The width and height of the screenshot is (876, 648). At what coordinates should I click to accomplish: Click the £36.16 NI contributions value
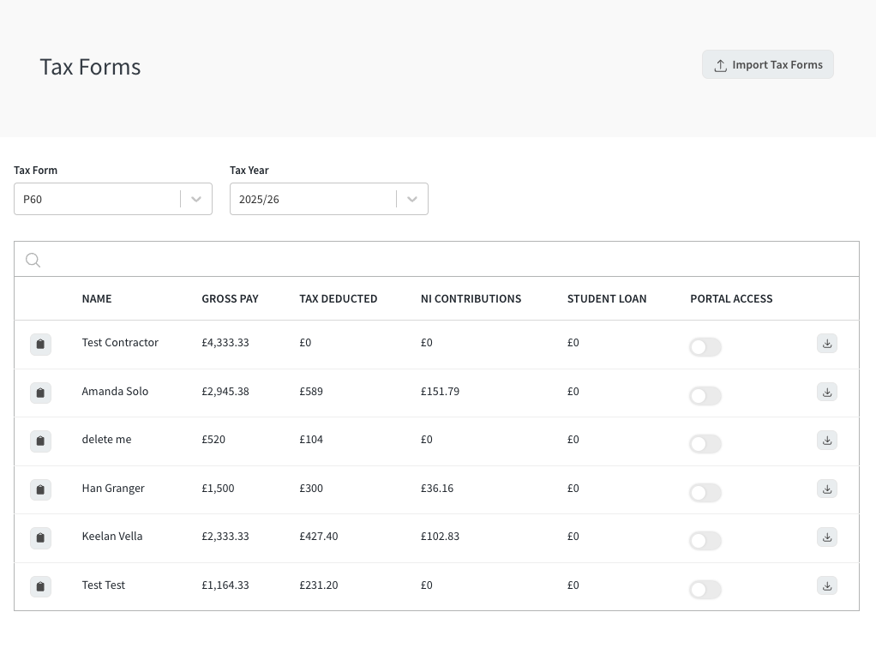click(437, 489)
